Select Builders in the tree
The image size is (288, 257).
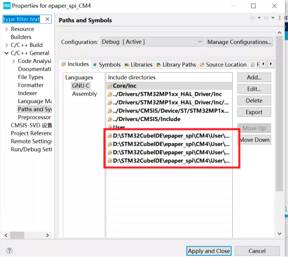[x=21, y=37]
